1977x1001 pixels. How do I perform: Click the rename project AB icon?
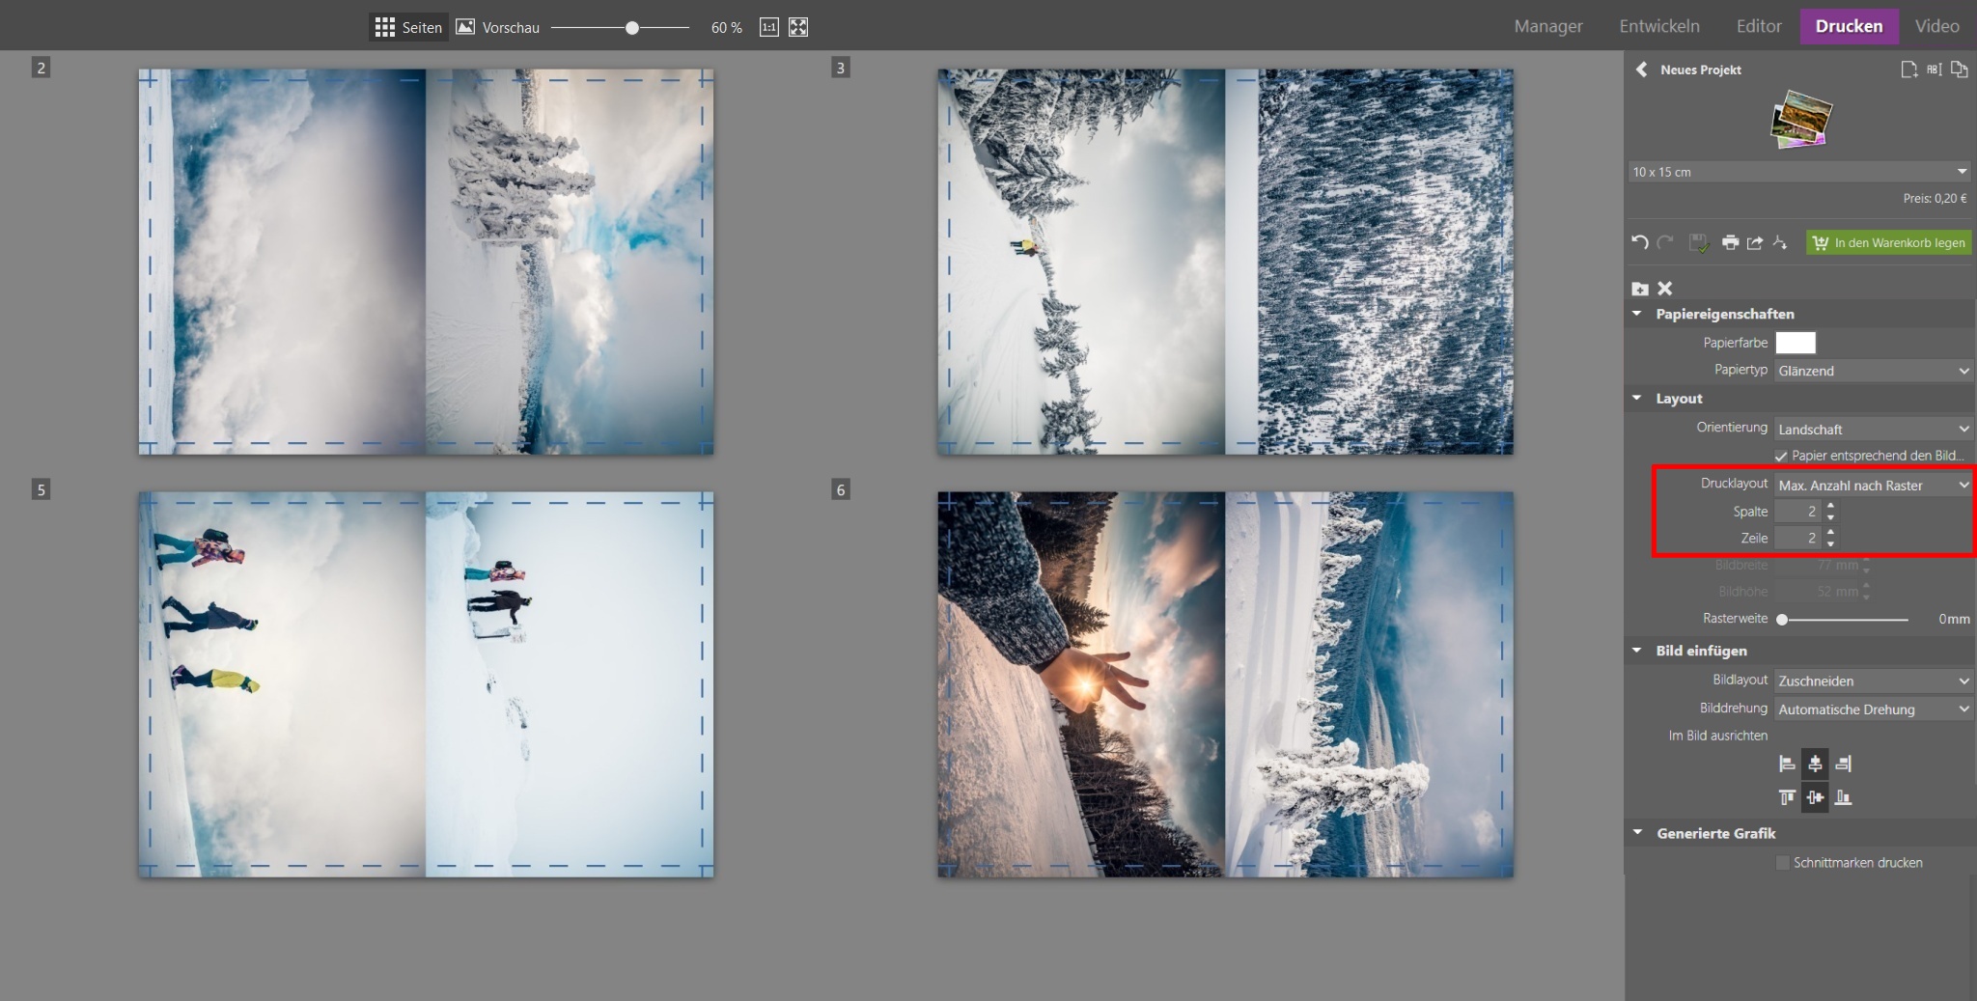1934,70
